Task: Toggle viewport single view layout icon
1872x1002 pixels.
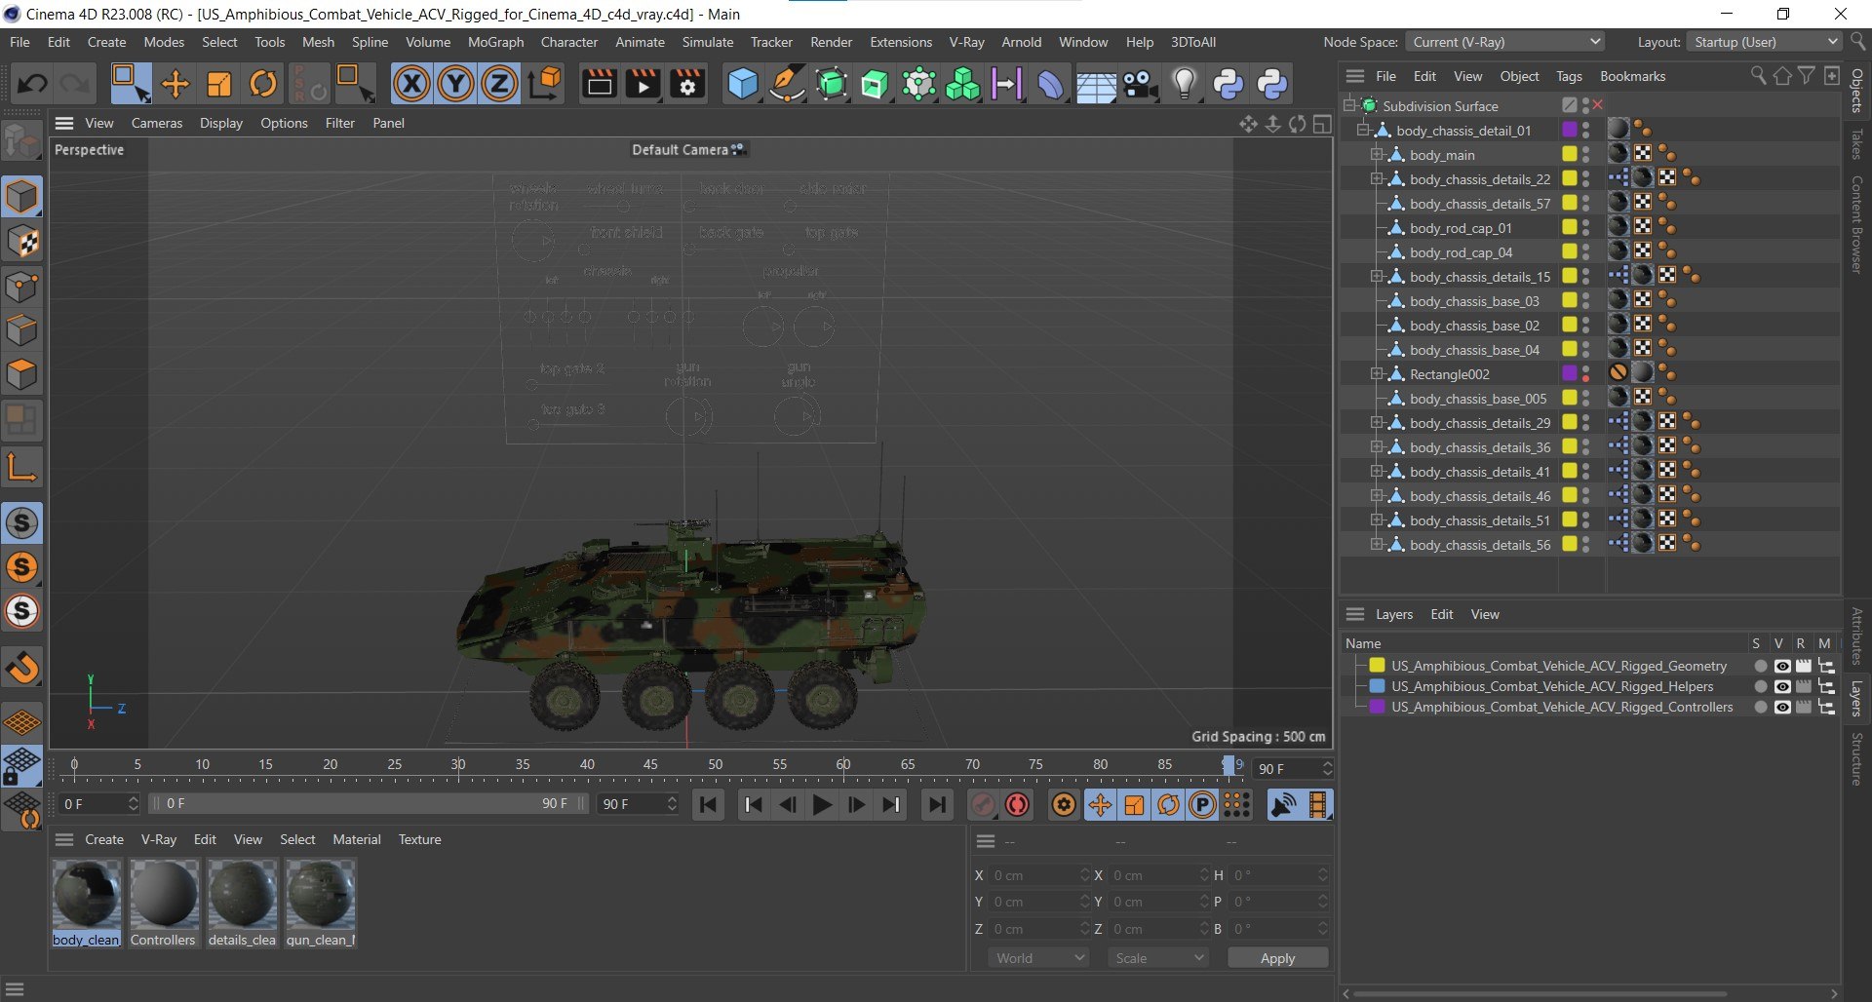Action: click(x=1322, y=124)
